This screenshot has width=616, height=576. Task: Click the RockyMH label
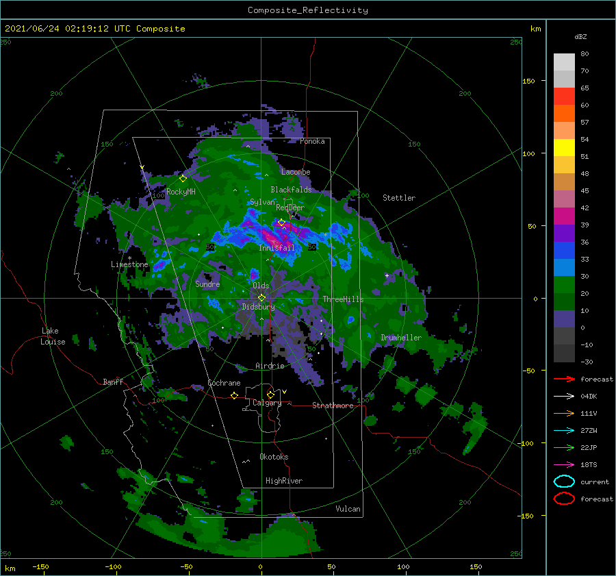181,192
